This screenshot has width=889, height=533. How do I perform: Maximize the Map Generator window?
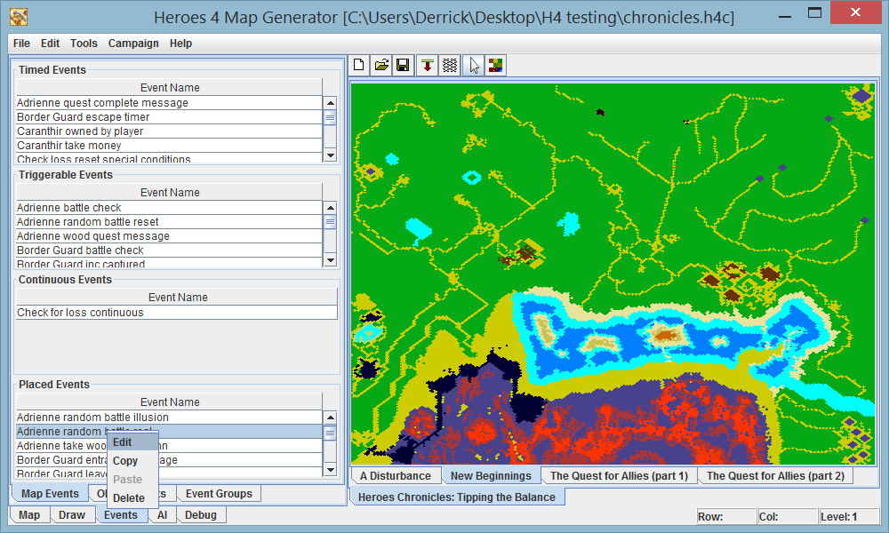(x=814, y=13)
